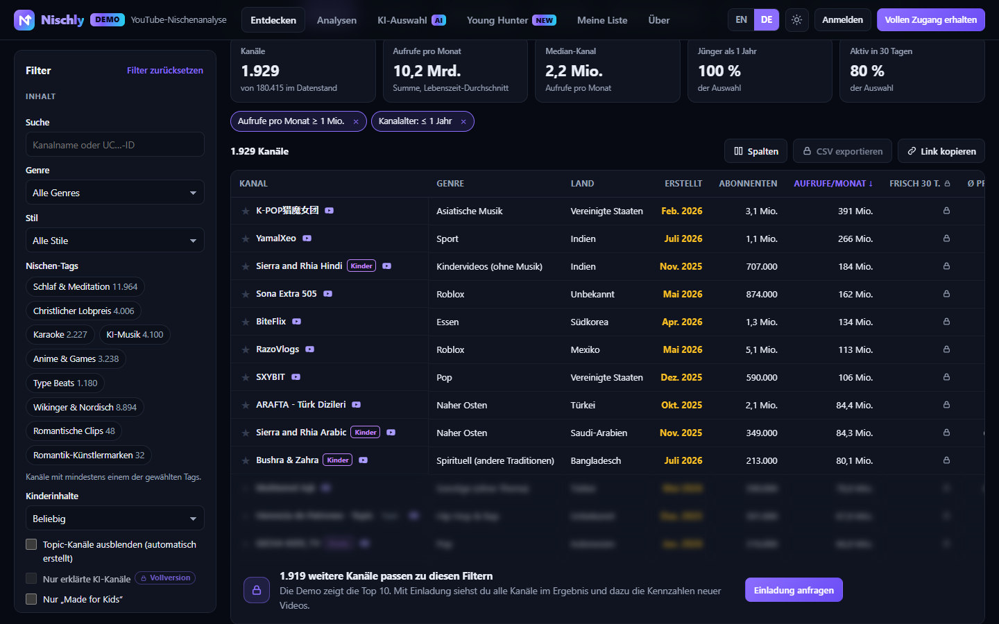This screenshot has width=999, height=624.
Task: Open the YouTube link icon beside BiteFlix
Action: [297, 322]
